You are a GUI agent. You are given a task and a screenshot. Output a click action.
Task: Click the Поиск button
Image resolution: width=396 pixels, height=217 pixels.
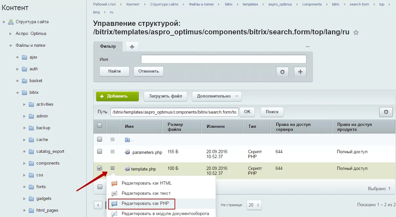point(272,112)
